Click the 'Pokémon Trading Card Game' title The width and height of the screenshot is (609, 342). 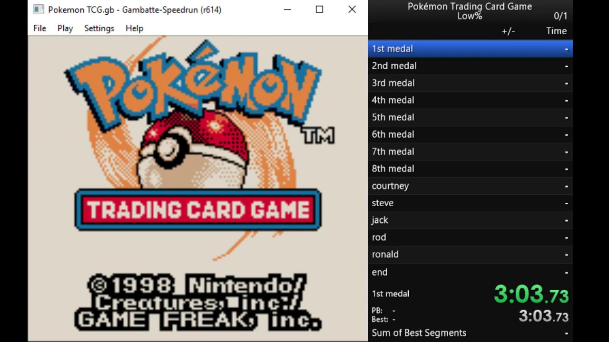tap(470, 6)
